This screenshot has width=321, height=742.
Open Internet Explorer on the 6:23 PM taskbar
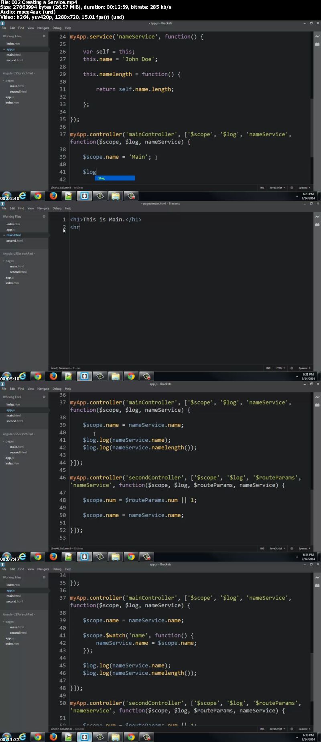(22, 196)
